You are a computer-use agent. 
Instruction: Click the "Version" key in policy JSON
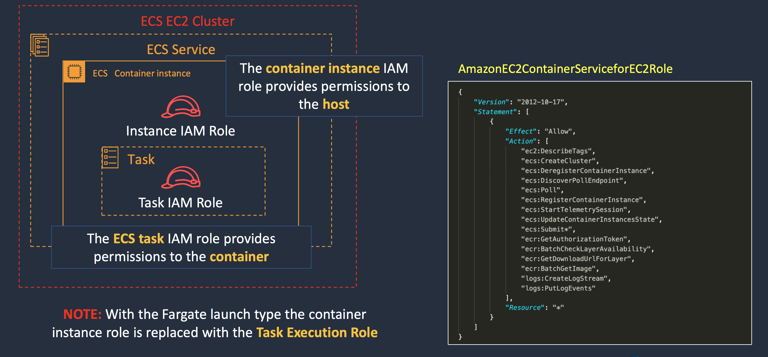pyautogui.click(x=491, y=102)
